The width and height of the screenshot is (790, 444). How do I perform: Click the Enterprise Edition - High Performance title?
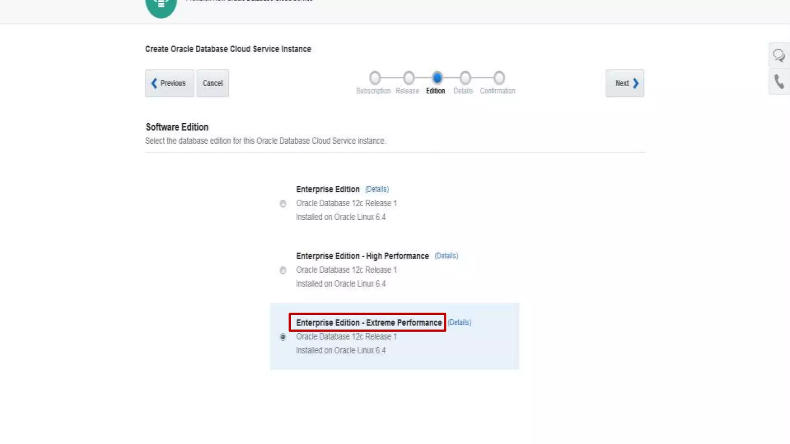[x=362, y=256]
